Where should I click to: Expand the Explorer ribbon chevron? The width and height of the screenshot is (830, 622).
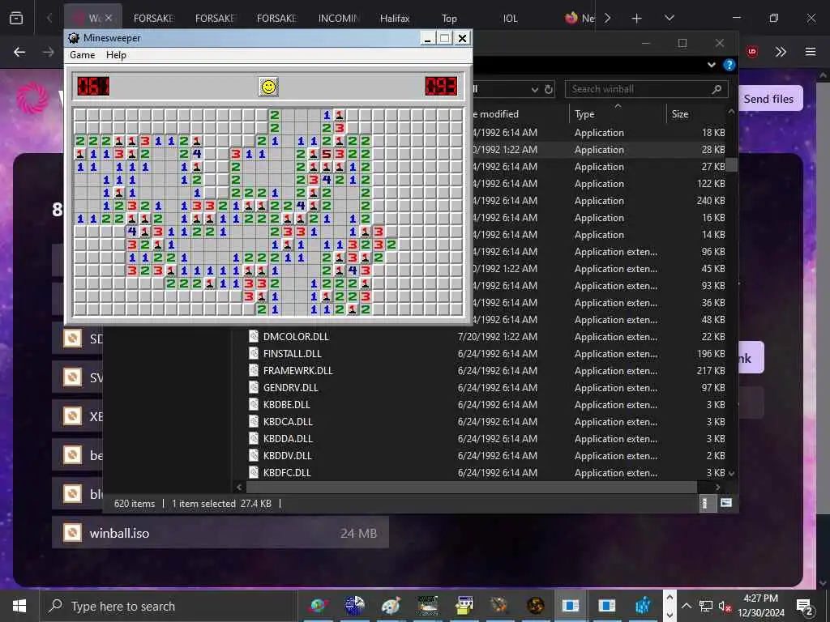click(712, 65)
